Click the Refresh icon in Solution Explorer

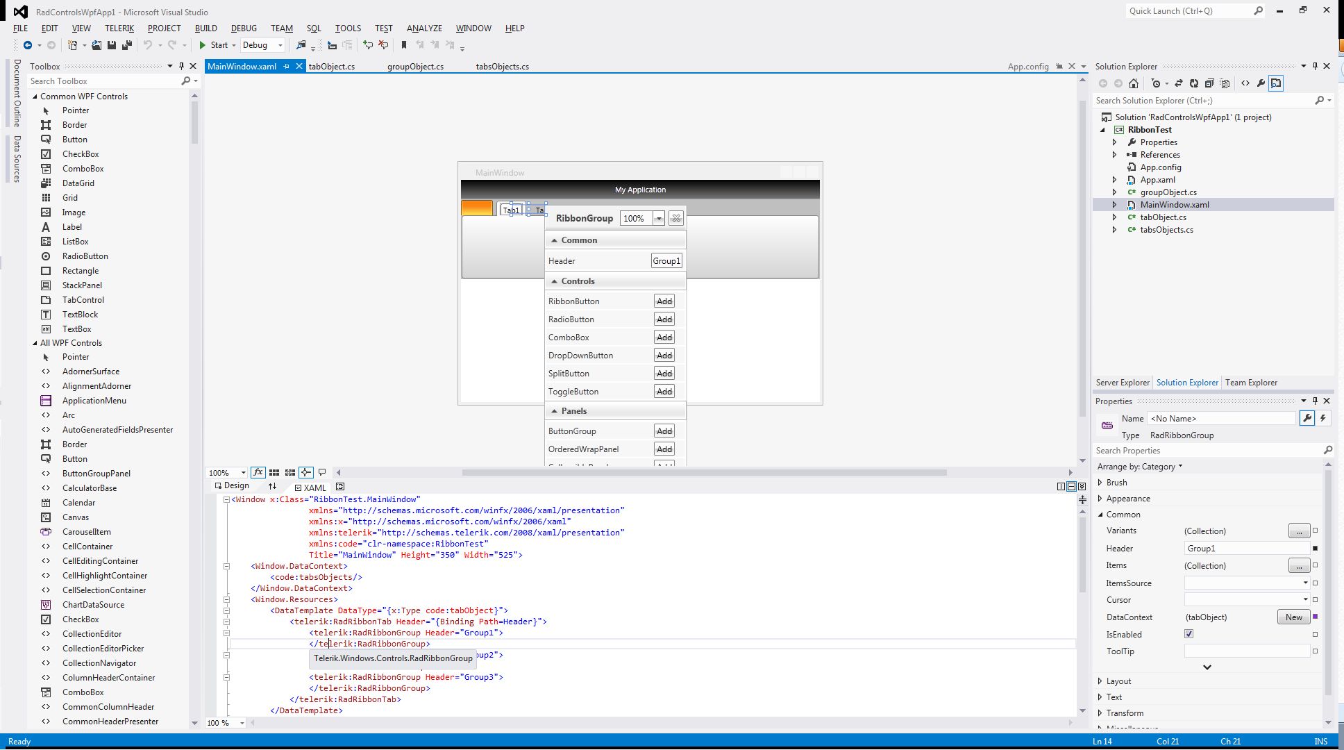[x=1194, y=83]
